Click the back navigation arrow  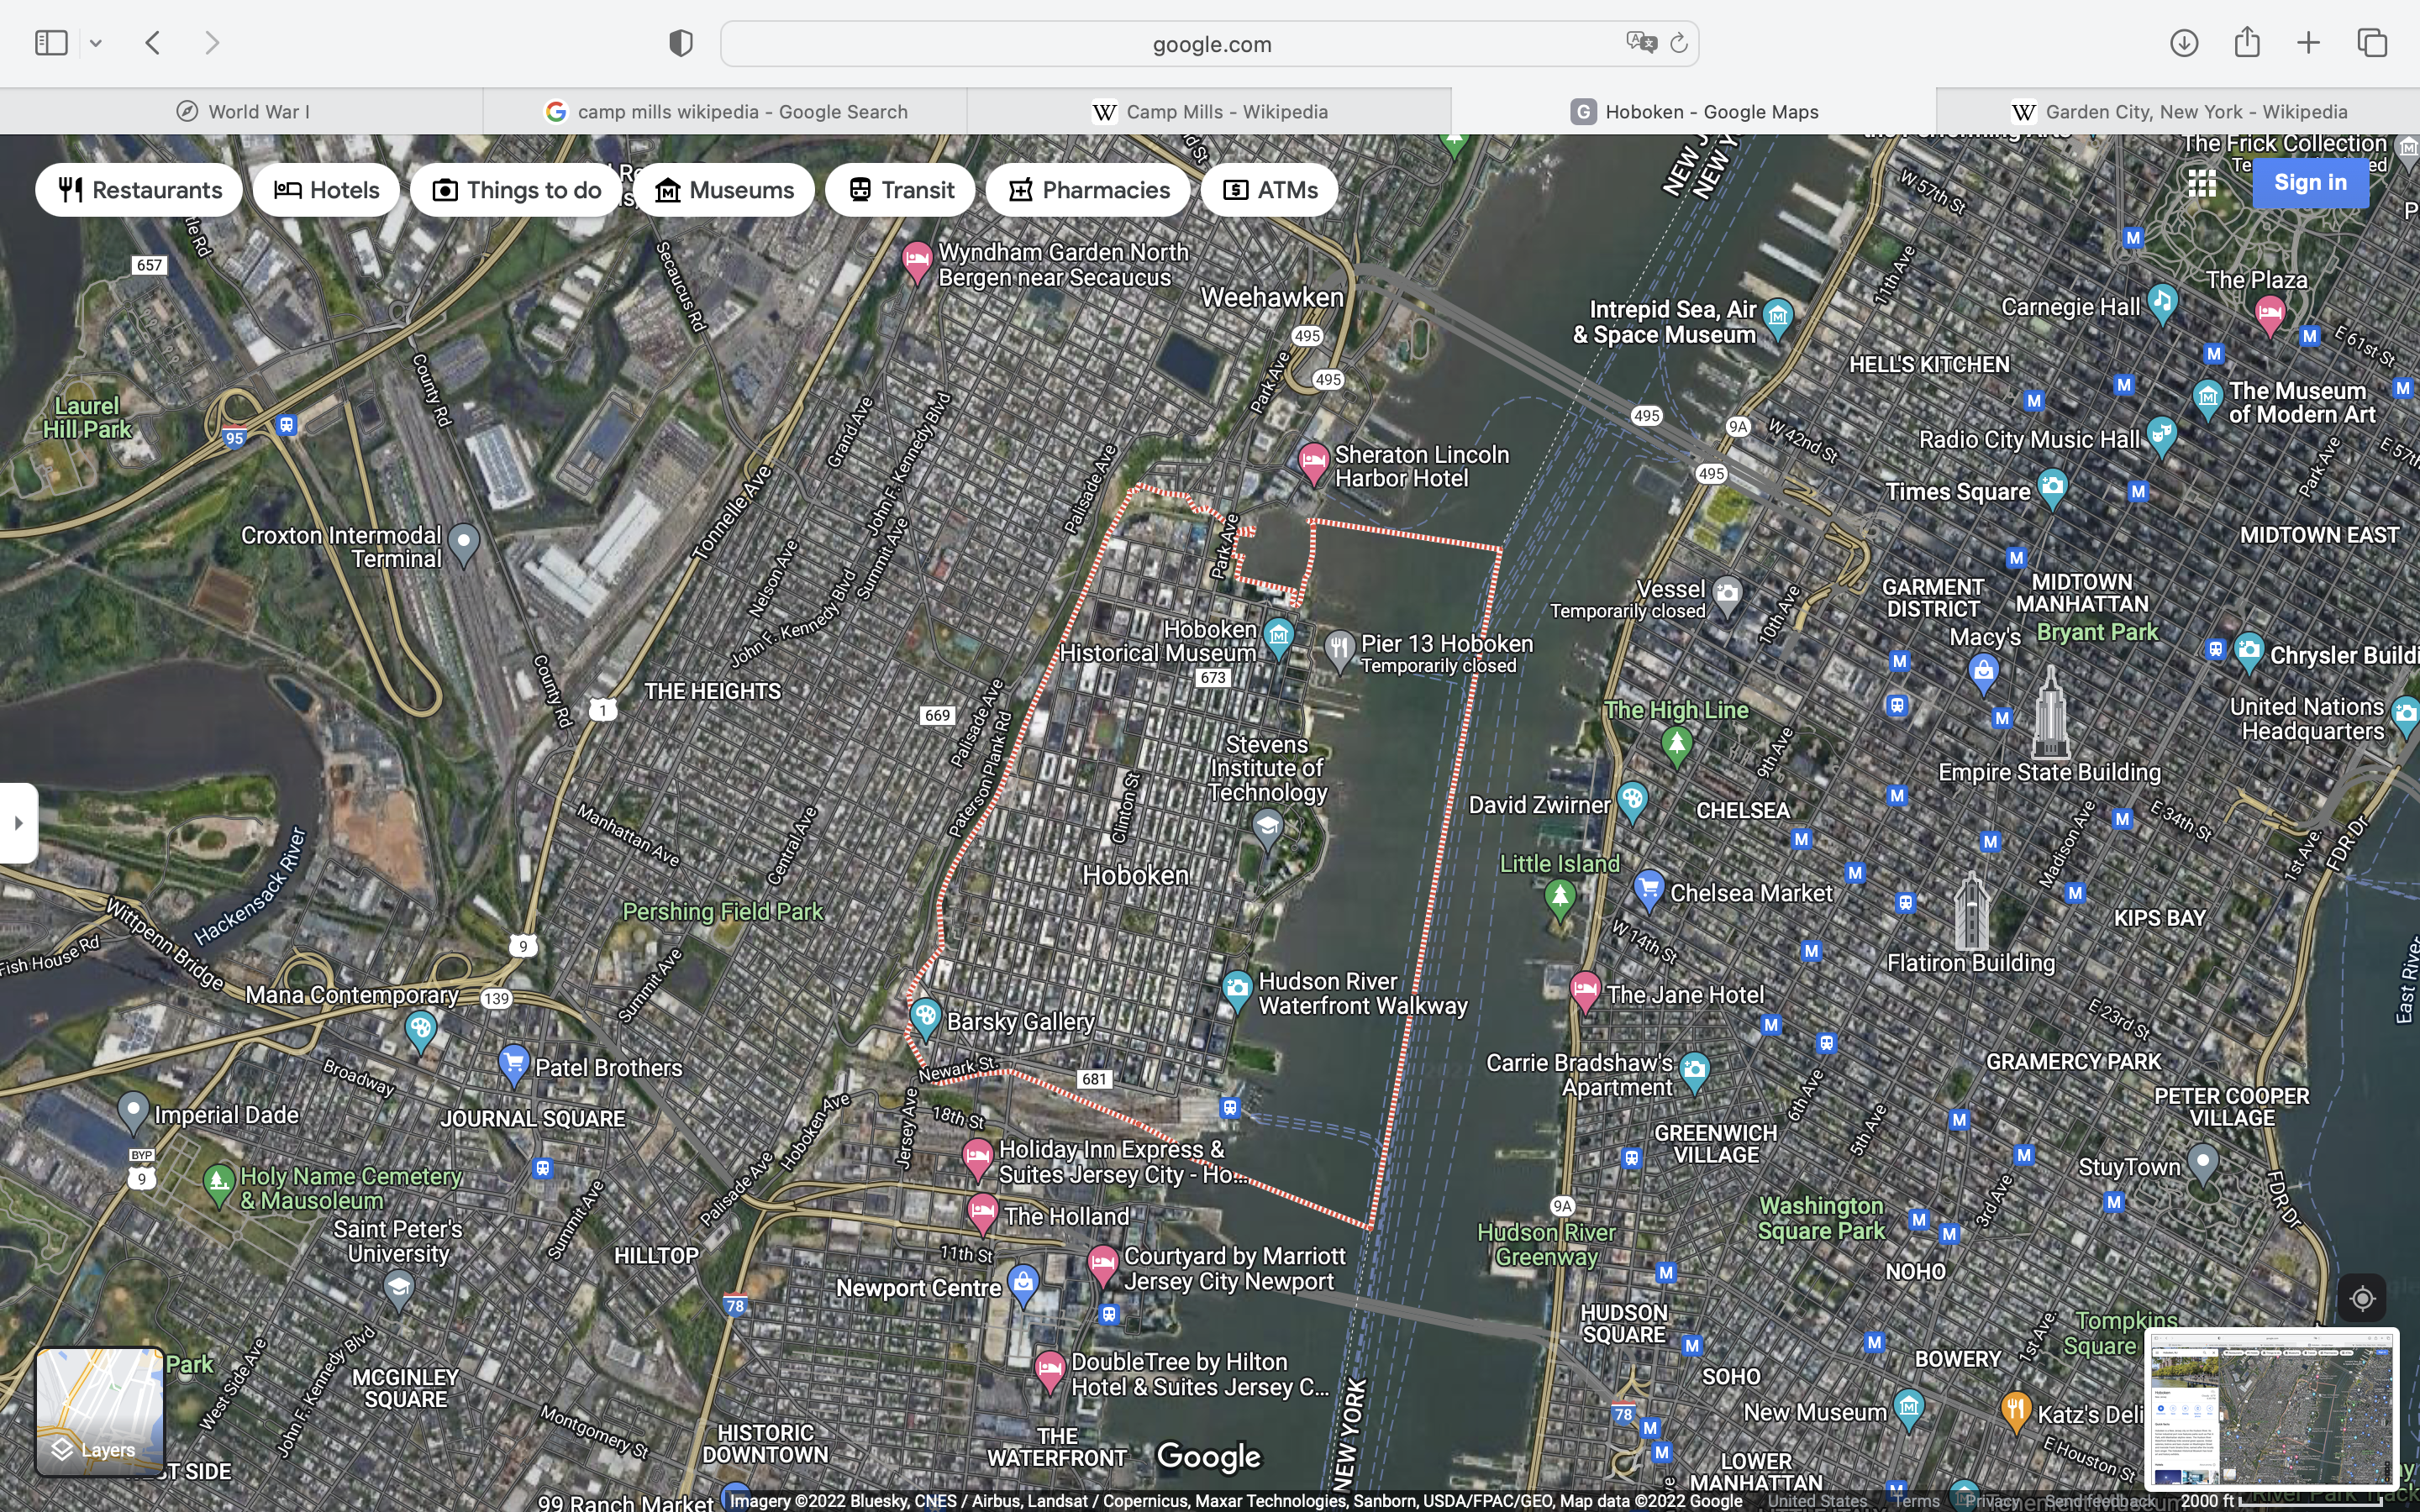pos(153,43)
